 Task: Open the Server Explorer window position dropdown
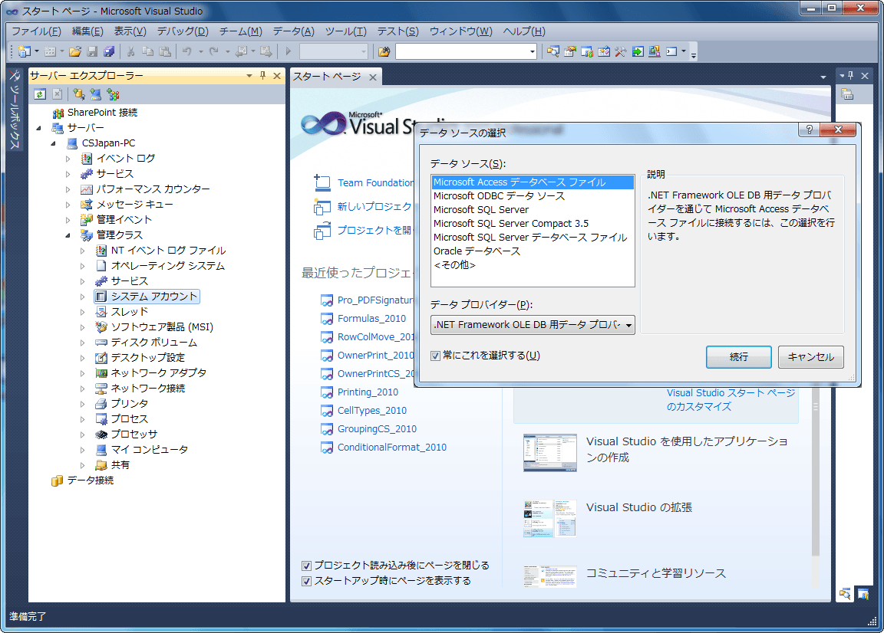tap(249, 75)
